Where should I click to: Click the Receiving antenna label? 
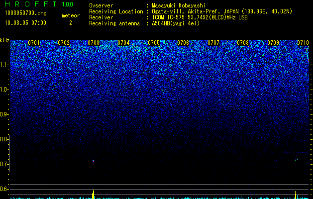tap(114, 23)
